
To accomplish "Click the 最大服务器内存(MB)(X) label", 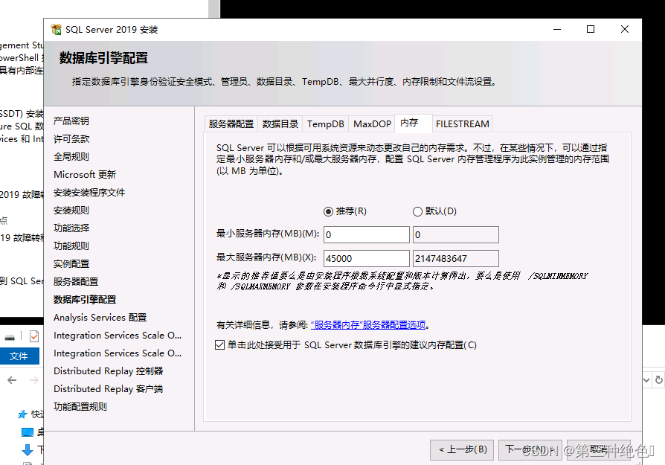I will point(266,257).
